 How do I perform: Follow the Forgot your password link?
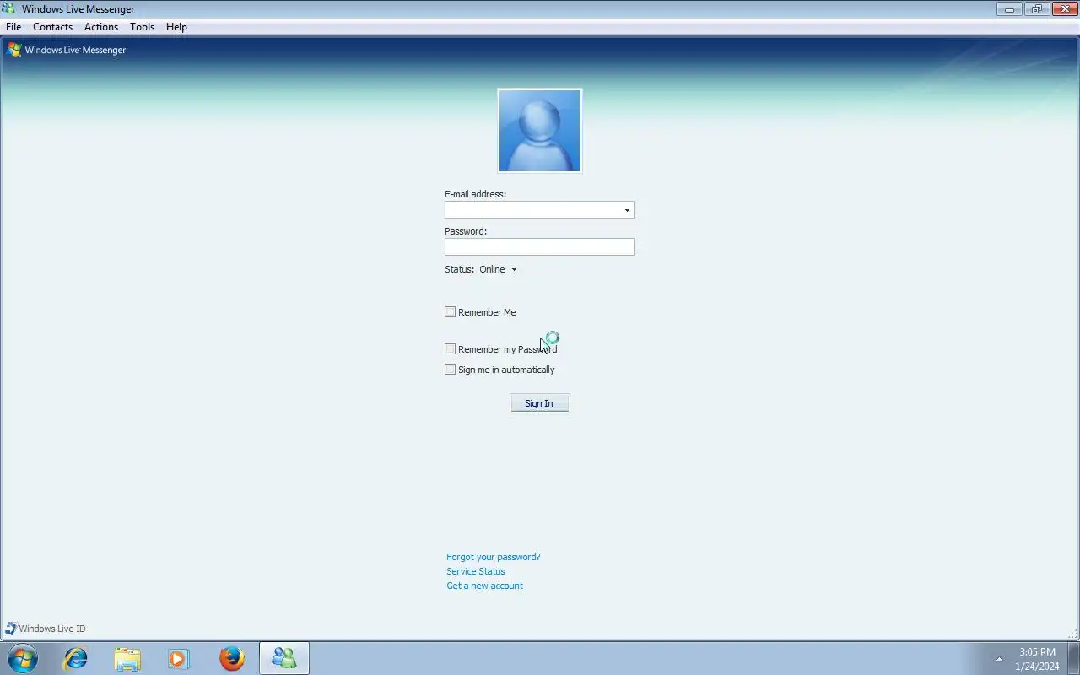click(x=494, y=557)
